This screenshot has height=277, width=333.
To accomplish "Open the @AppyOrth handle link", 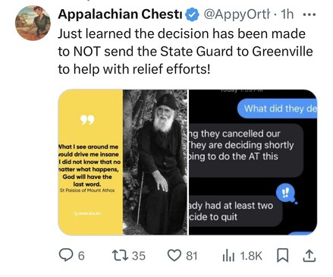I will 237,14.
